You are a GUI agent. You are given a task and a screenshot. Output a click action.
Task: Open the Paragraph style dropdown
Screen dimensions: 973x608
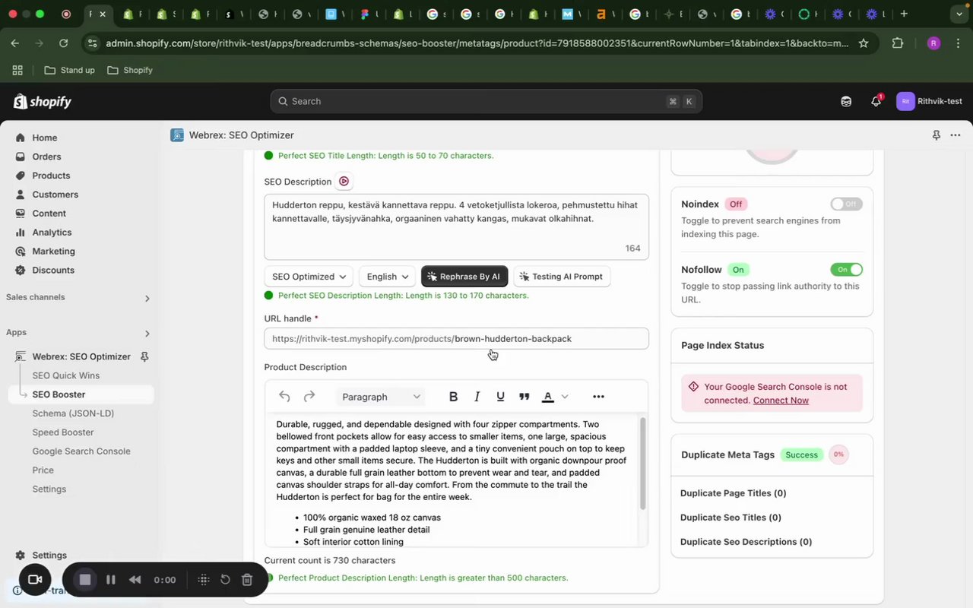(381, 397)
